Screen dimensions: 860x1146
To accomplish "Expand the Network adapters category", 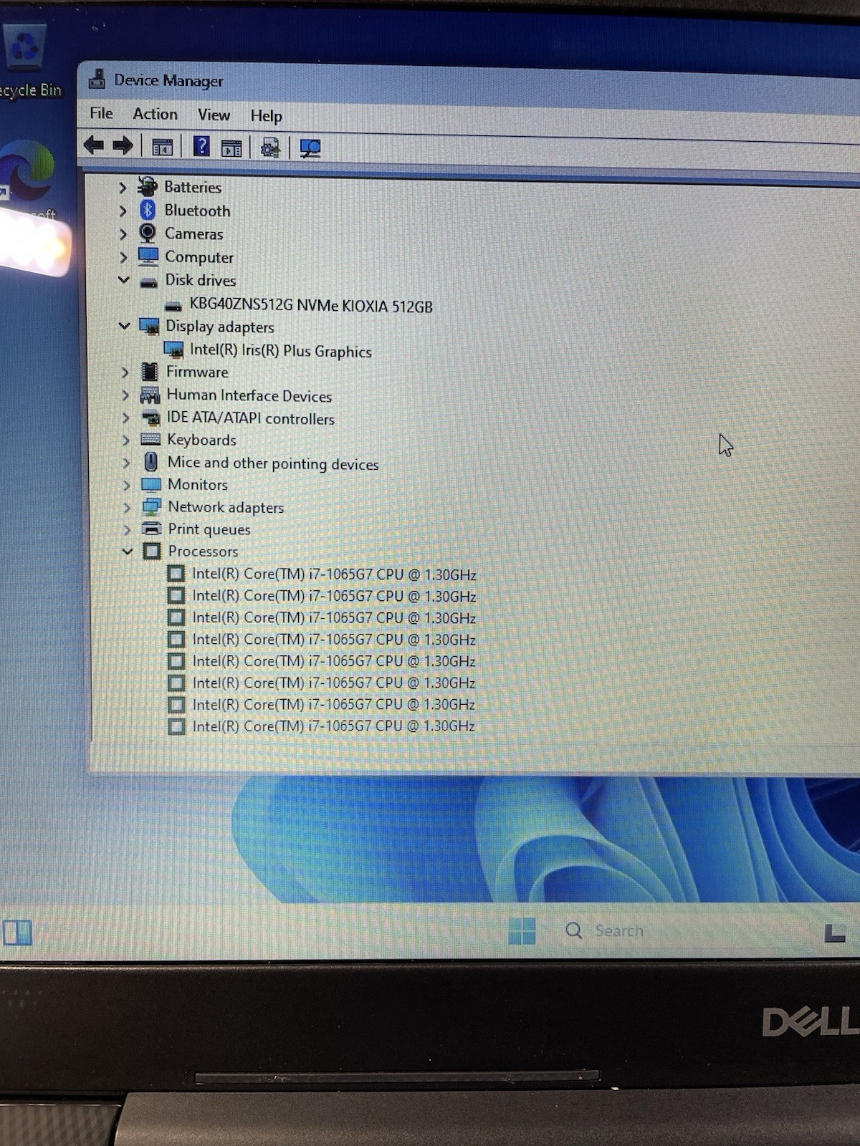I will pyautogui.click(x=128, y=507).
